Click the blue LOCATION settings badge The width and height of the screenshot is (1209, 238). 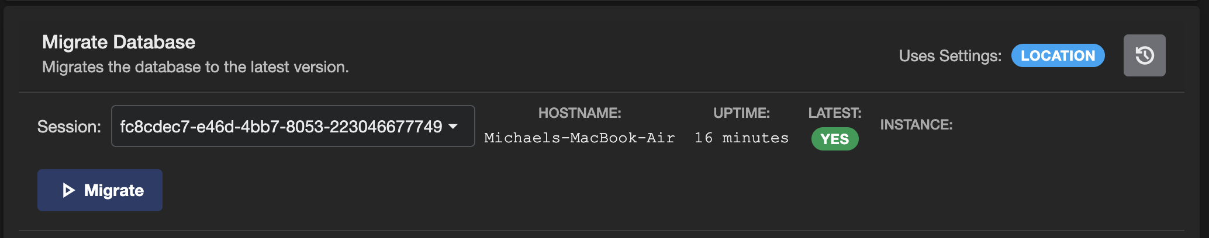1058,55
